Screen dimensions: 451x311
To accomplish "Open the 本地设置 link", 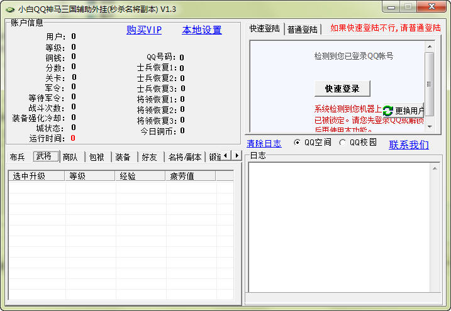I will 202,30.
